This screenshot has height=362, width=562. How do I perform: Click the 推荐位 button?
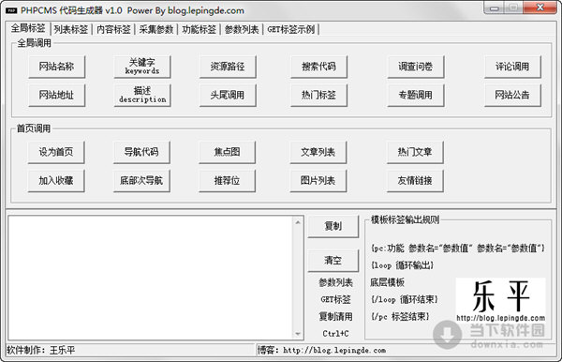coord(227,180)
